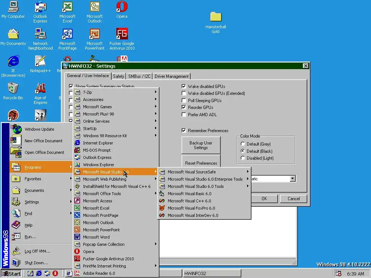Switch to SMBus / I2C tab
The width and height of the screenshot is (371, 278).
point(139,76)
